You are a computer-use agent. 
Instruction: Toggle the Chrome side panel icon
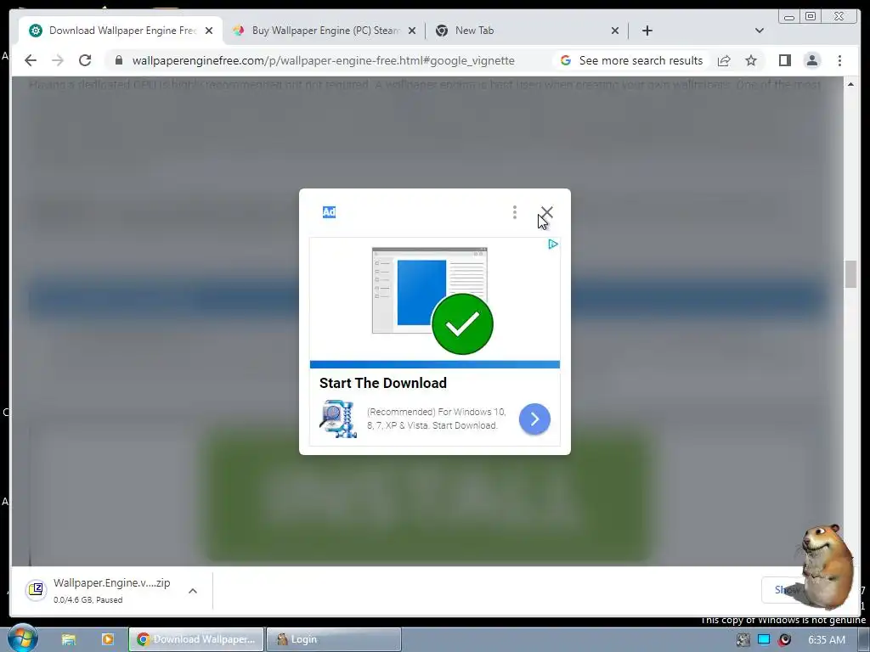pyautogui.click(x=784, y=60)
